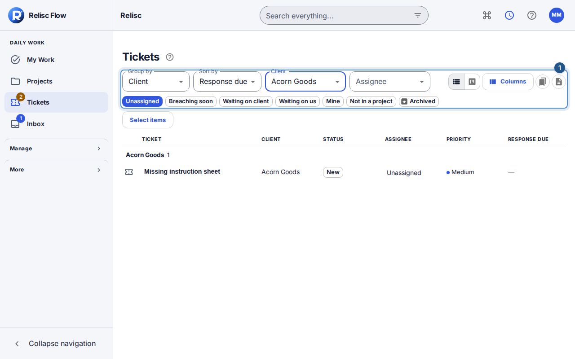The height and width of the screenshot is (359, 575).
Task: Open Tickets in the sidebar
Action: coord(56,102)
